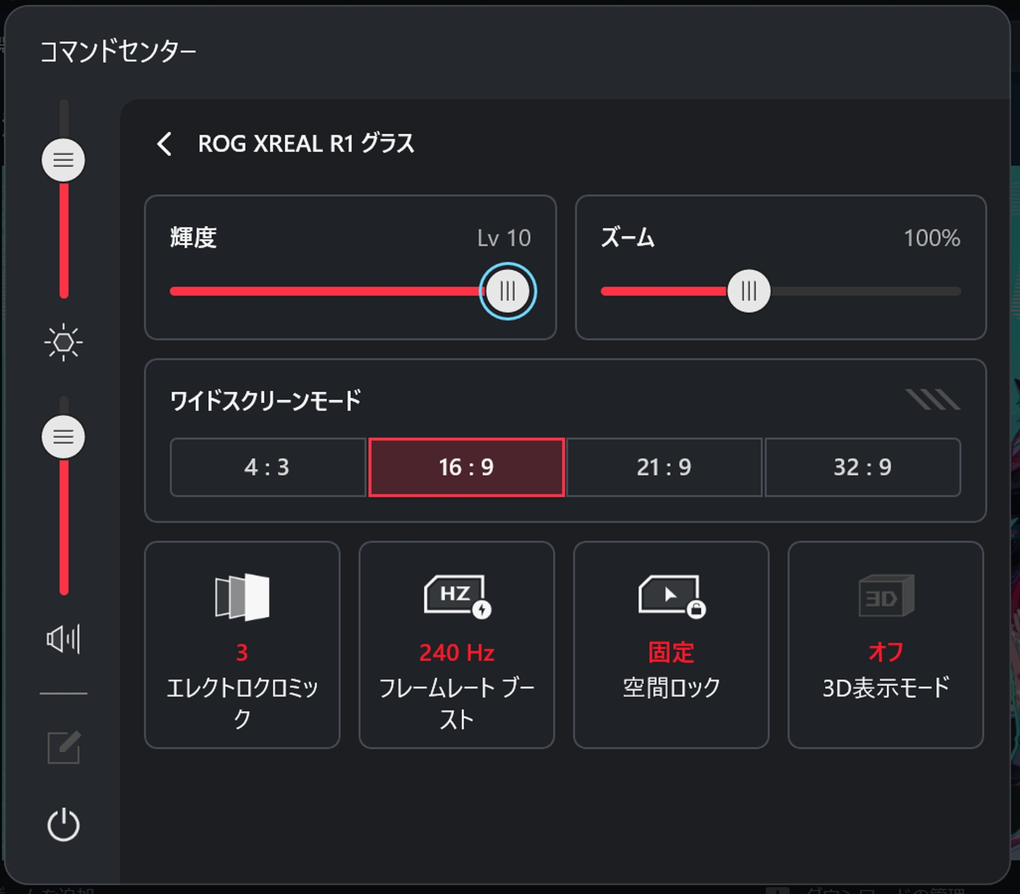The image size is (1020, 894).
Task: Toggle the 3D表示モード tile
Action: click(886, 645)
